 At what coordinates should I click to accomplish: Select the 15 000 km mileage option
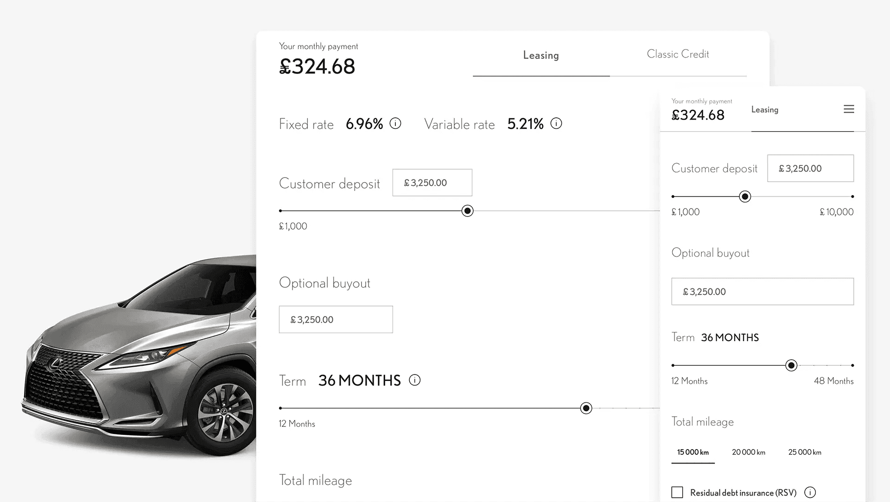pyautogui.click(x=693, y=452)
